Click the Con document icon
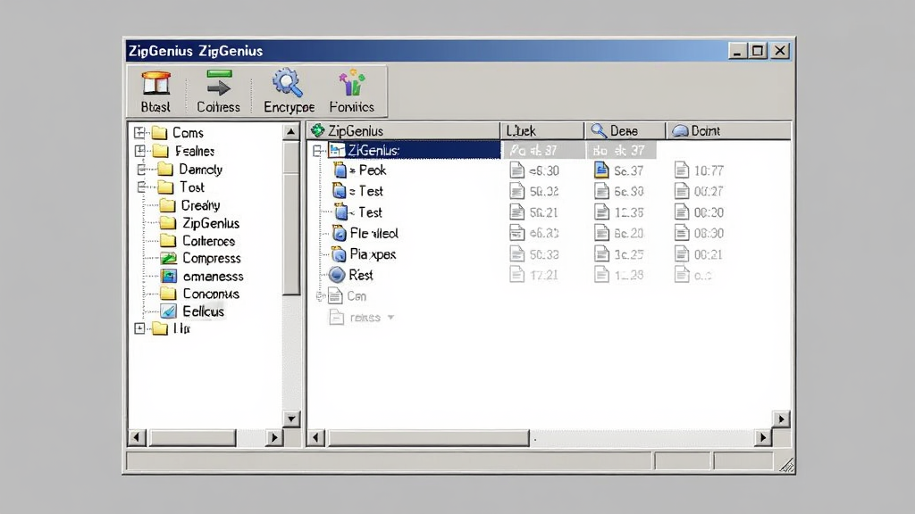 335,296
